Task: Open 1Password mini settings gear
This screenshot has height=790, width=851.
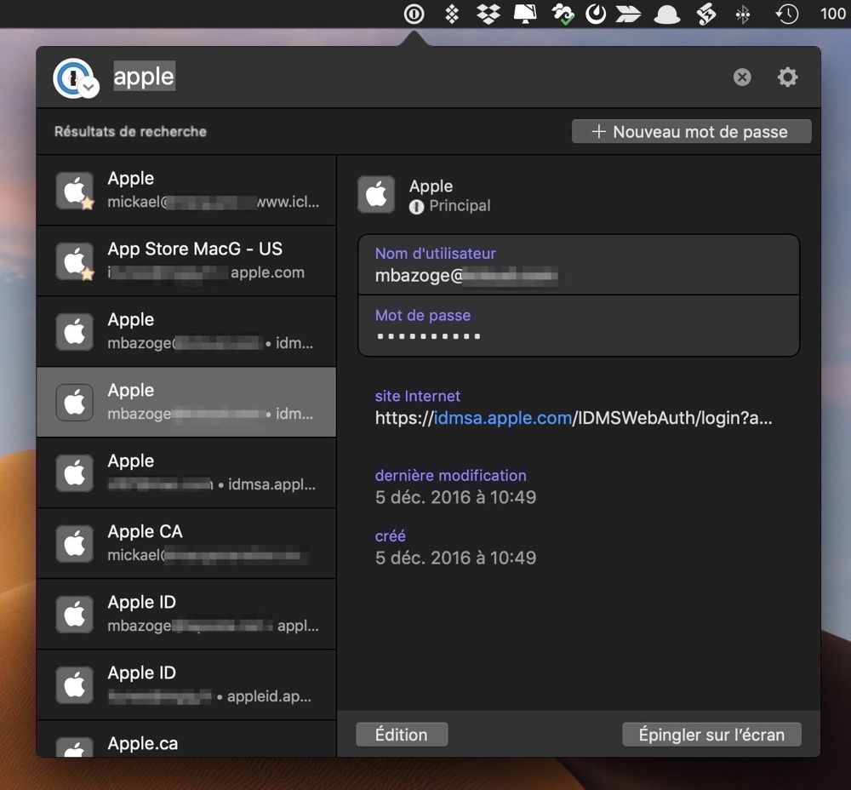Action: pos(787,77)
